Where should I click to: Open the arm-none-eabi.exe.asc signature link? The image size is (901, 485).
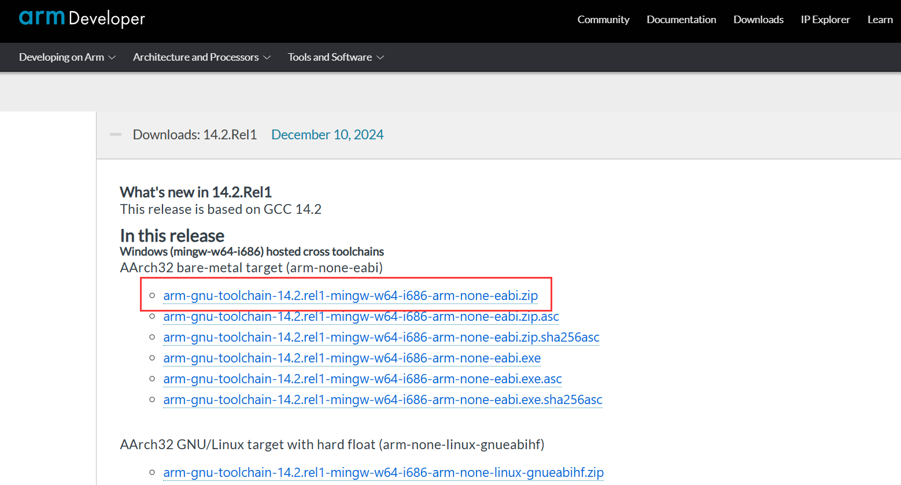tap(363, 379)
